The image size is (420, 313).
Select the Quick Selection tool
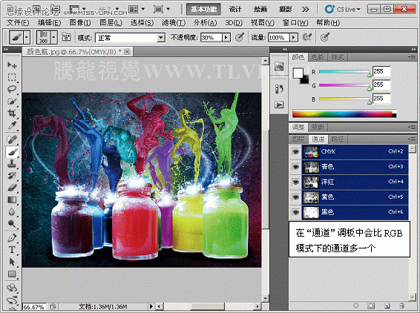(12, 101)
